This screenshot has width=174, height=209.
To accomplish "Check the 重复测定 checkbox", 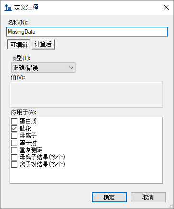I will tap(14, 150).
